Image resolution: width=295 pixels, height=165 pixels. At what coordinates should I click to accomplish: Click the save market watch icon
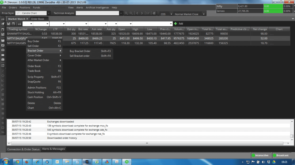(x=9, y=24)
